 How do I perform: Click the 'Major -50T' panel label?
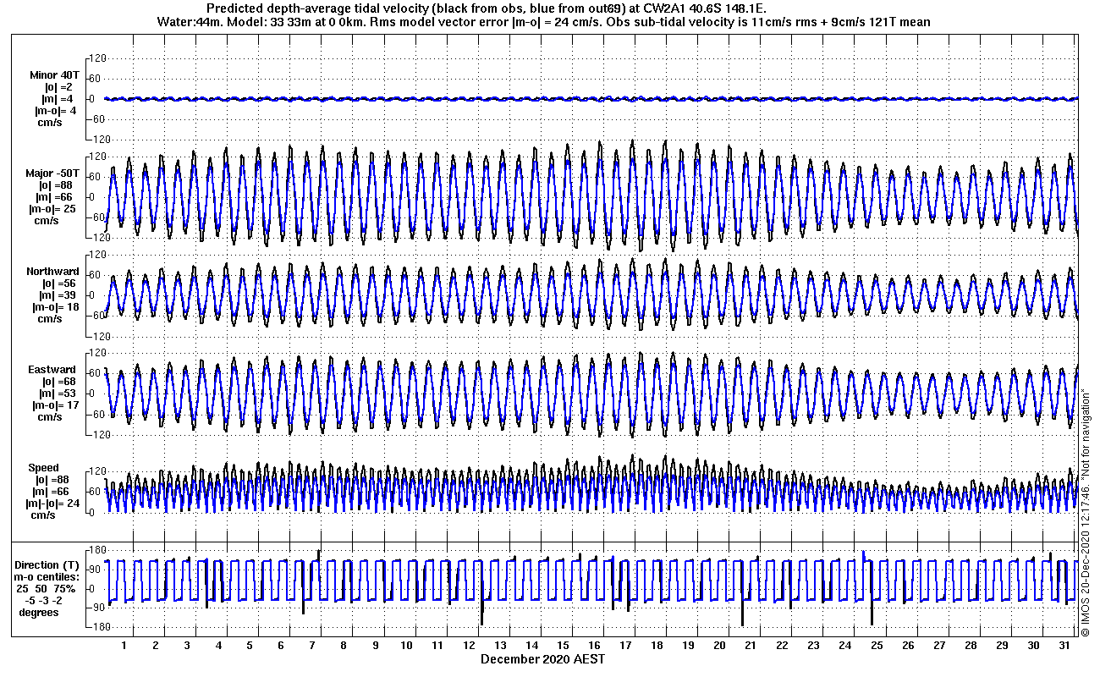pyautogui.click(x=52, y=173)
